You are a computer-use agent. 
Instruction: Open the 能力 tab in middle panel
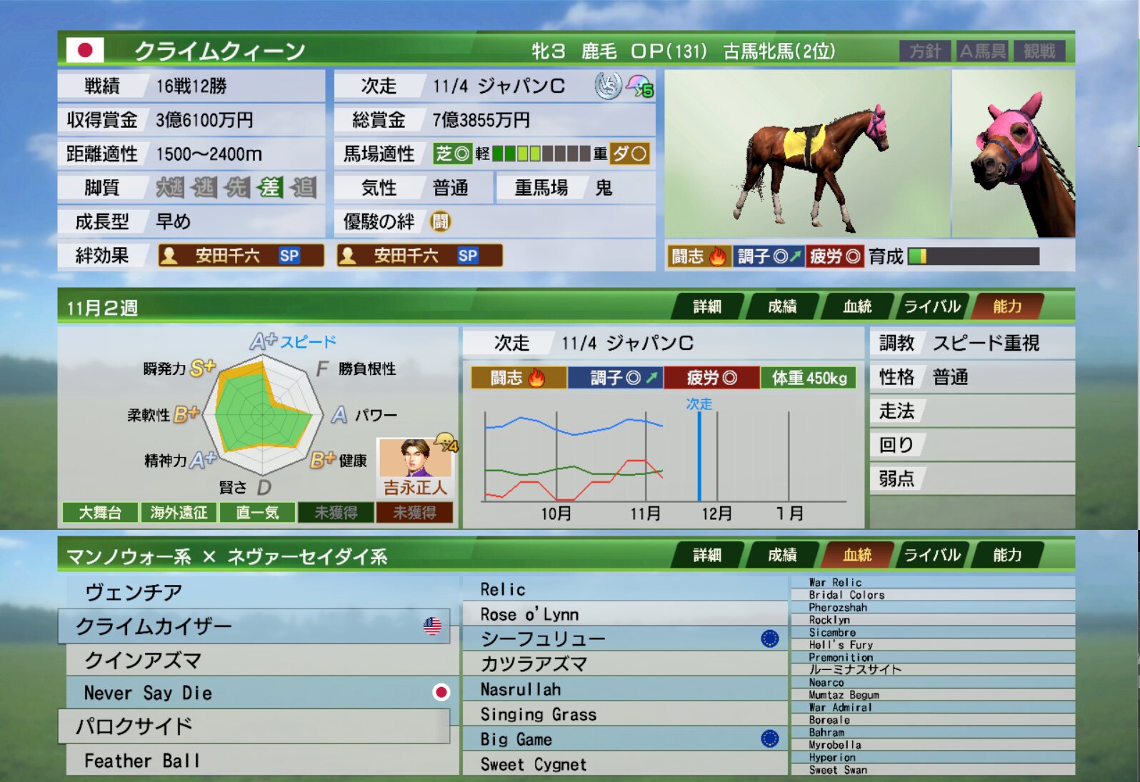point(1006,306)
